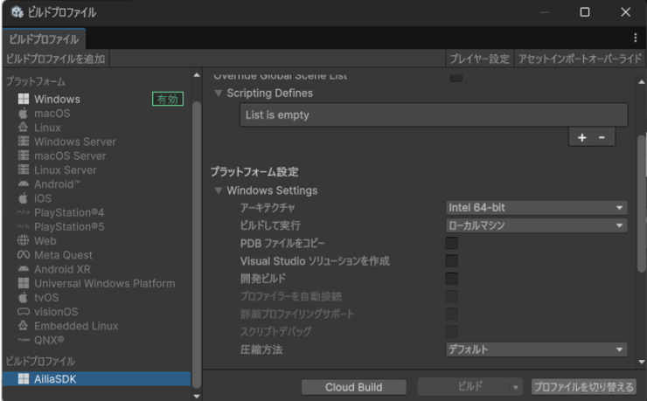This screenshot has width=647, height=401.
Task: Collapse the Windows Settings section
Action: [218, 190]
